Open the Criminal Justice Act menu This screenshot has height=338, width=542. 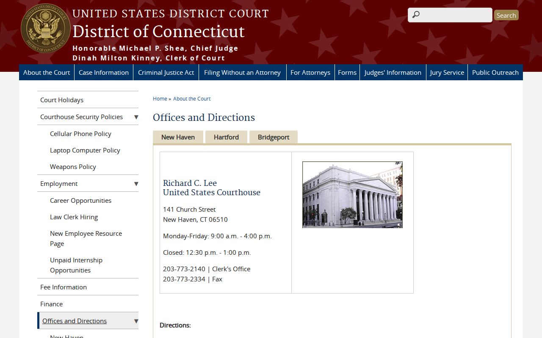click(x=166, y=72)
